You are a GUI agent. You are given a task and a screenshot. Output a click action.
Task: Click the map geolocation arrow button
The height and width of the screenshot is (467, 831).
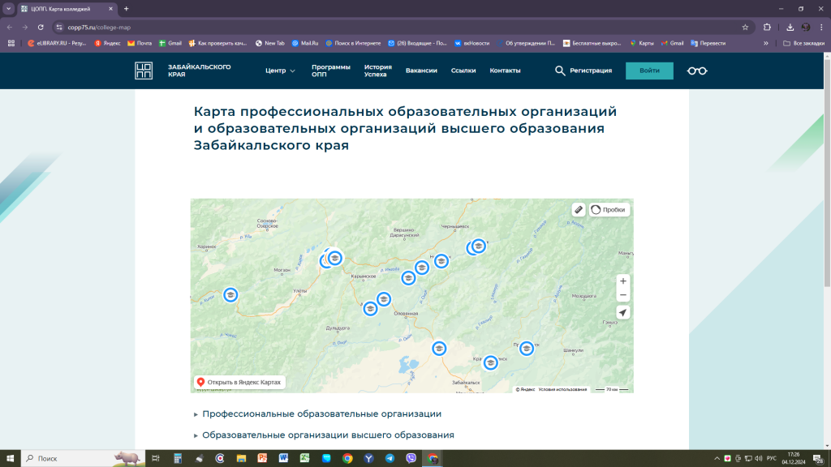[x=622, y=312]
